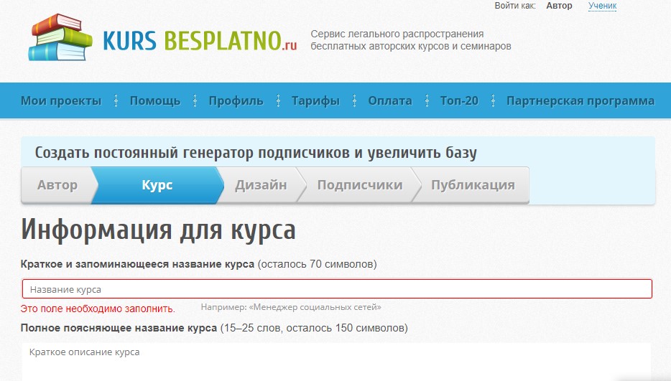Select the active Курс step
671x381 pixels.
click(x=157, y=185)
